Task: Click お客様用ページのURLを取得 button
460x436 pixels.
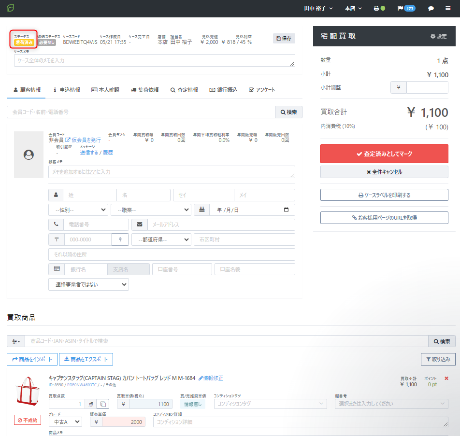Action: click(384, 218)
